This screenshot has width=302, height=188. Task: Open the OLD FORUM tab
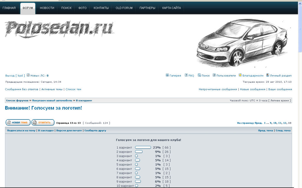124,8
